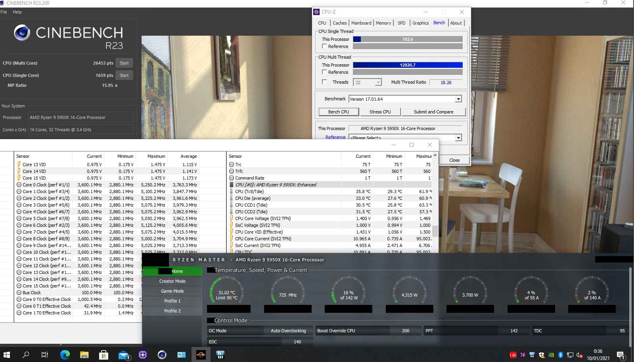Click the right sensor panel scrollbar thumb
Screen dimensions: 634x362
tap(435, 231)
